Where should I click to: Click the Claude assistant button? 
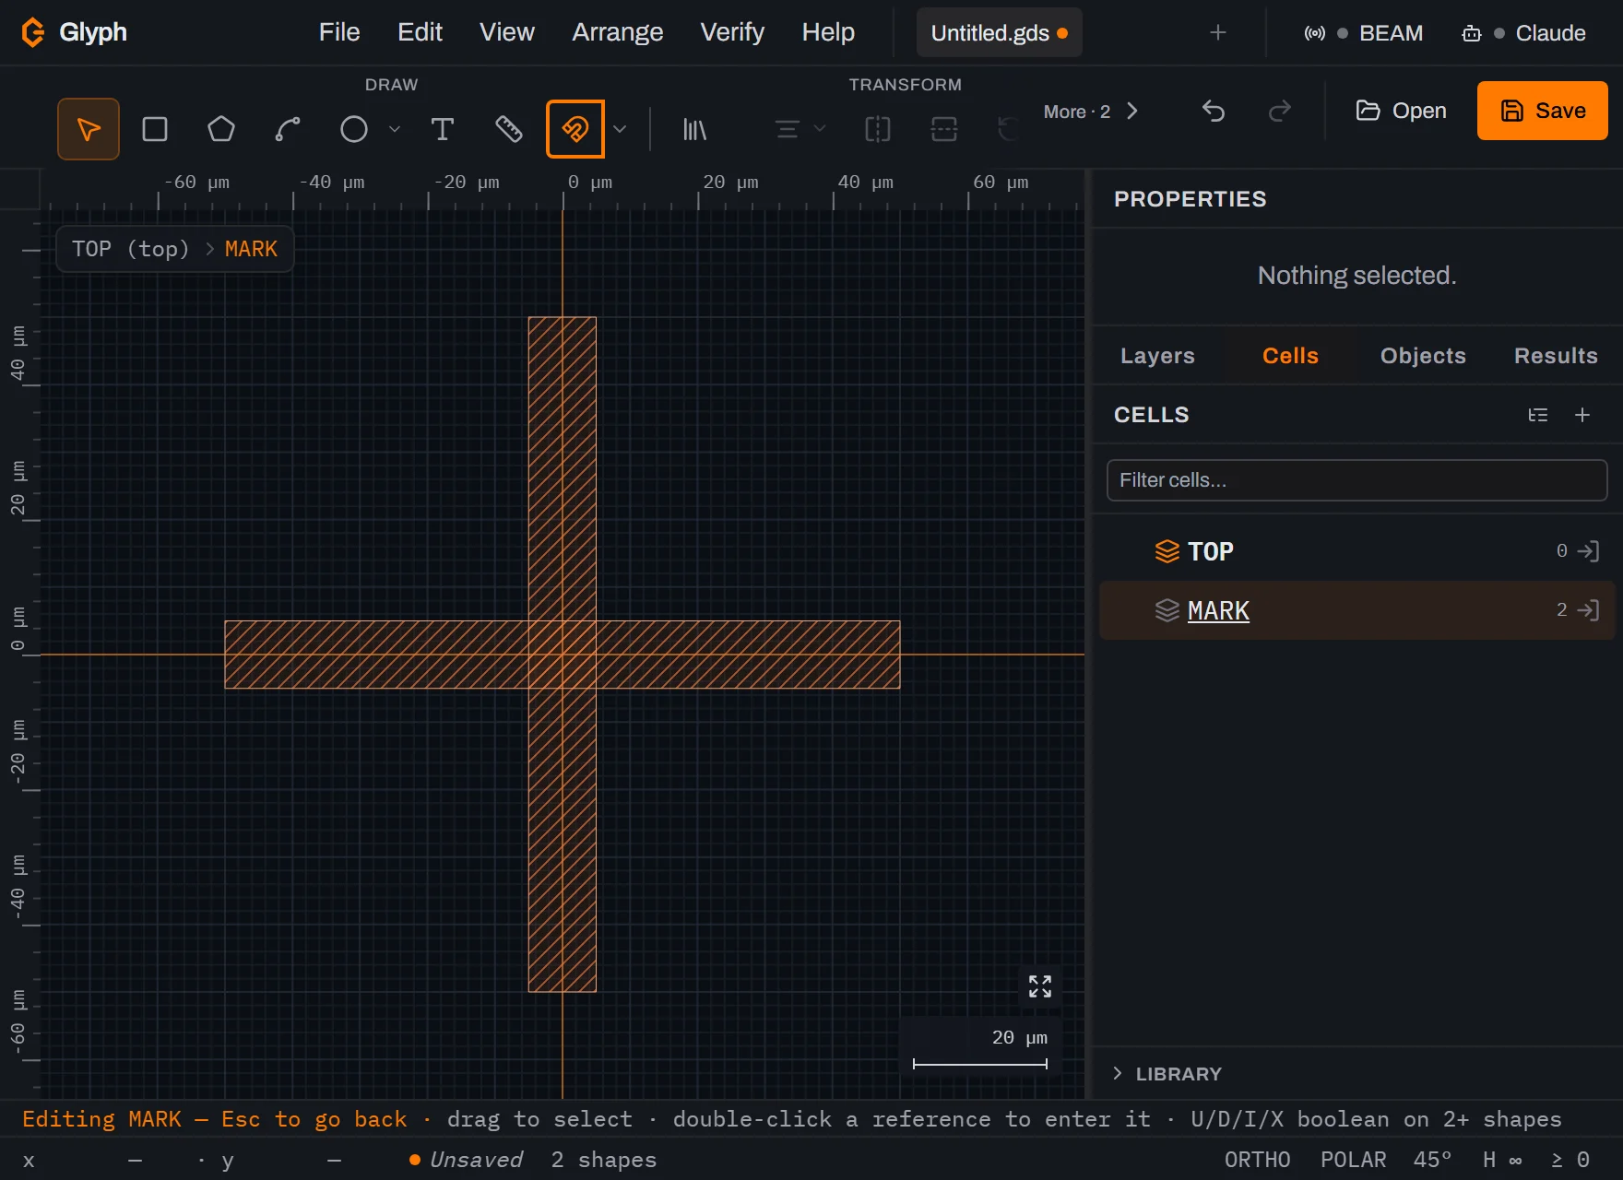point(1523,33)
